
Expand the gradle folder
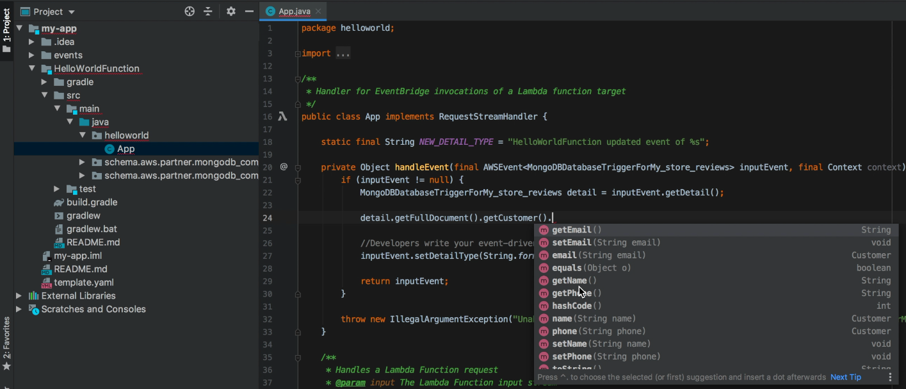44,82
